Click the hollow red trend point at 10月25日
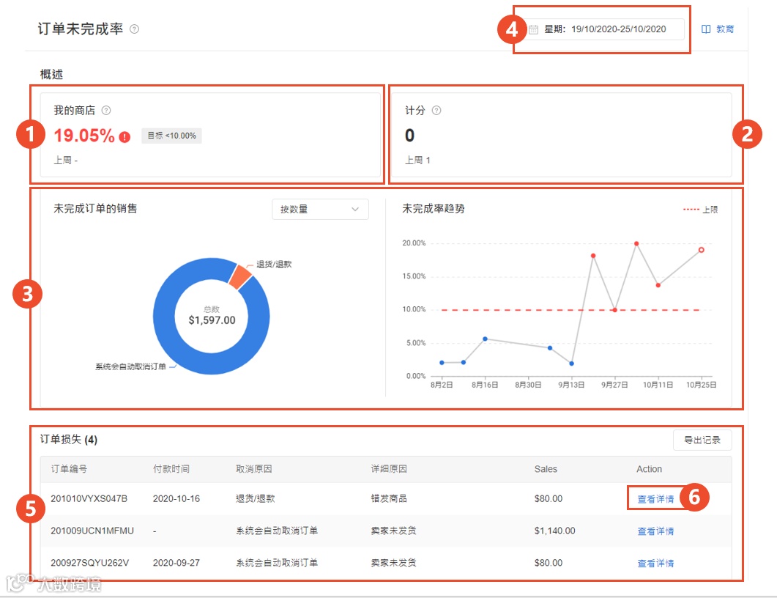The height and width of the screenshot is (598, 777). (x=701, y=250)
